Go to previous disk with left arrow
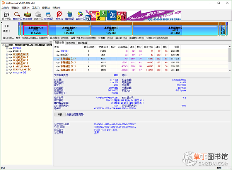Viewport: 232px width, 170px height. (x=5, y=26)
